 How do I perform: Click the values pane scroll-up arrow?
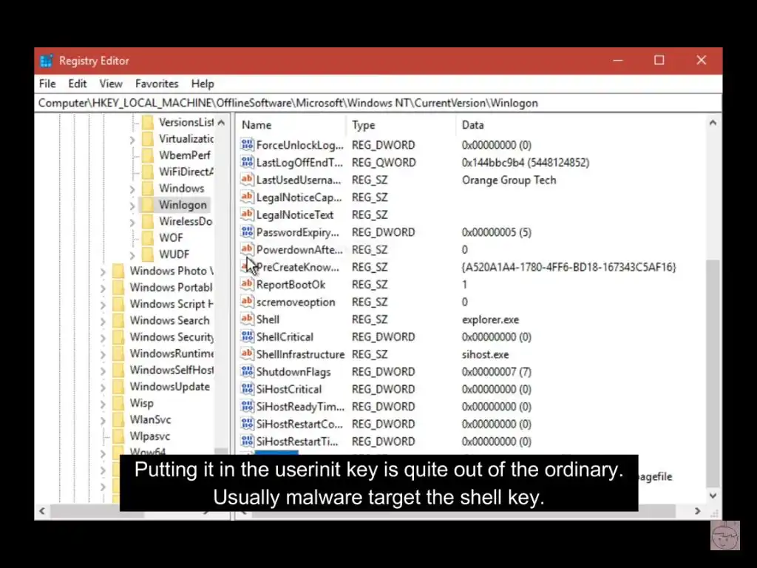tap(713, 123)
